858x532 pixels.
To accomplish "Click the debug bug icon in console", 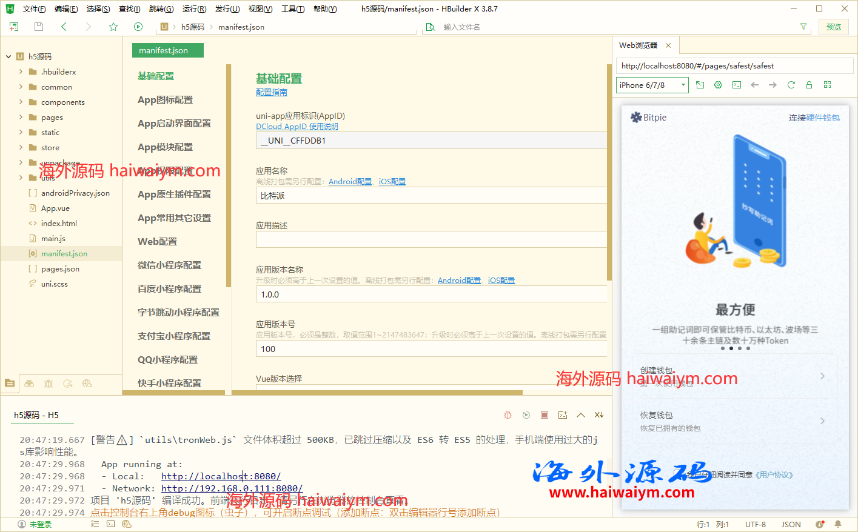I will click(x=508, y=415).
